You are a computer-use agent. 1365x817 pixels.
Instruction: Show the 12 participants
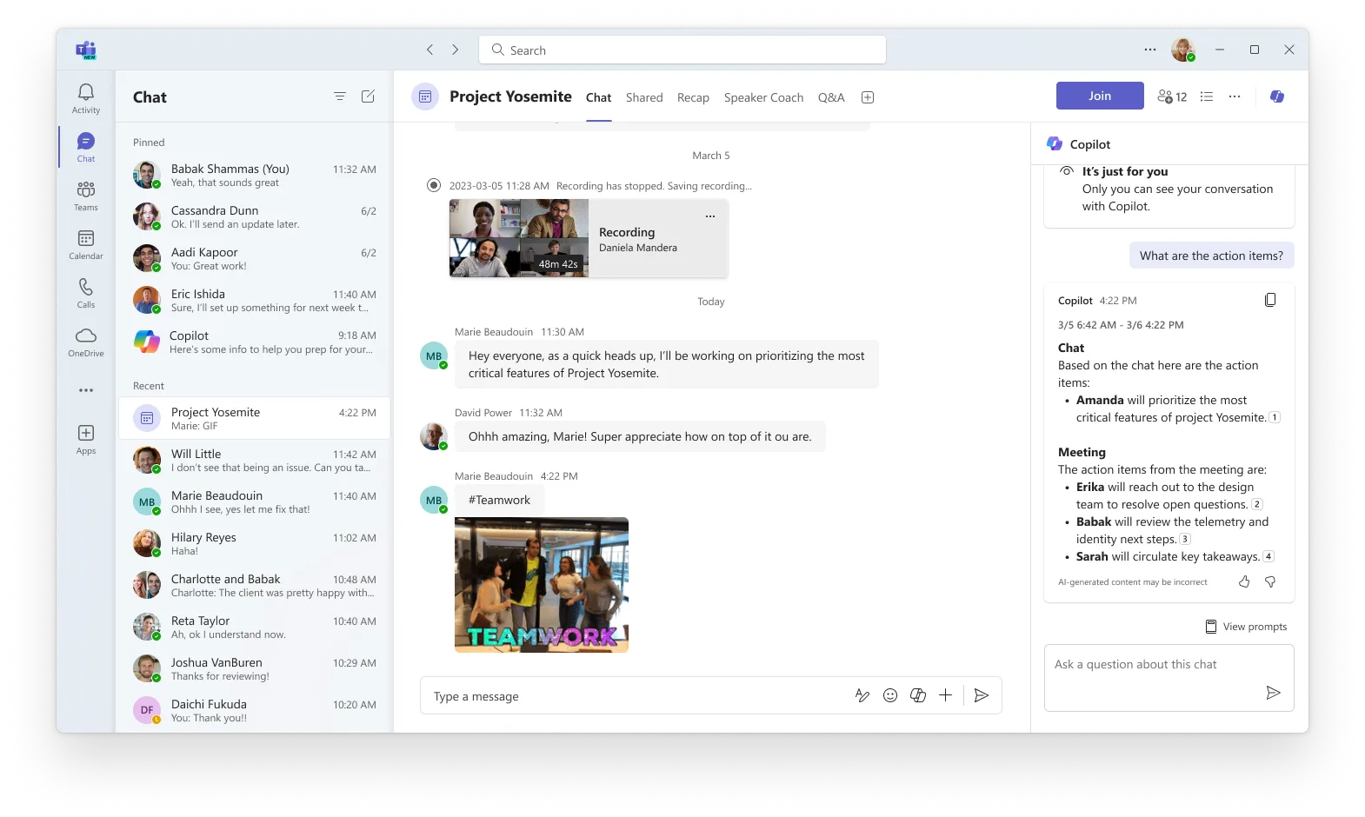[x=1172, y=96]
